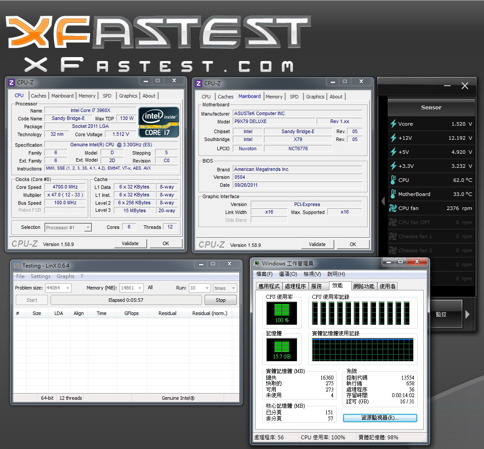This screenshot has width=484, height=449.
Task: Open About tab in Mainboard CPU-Z window
Action: 336,97
